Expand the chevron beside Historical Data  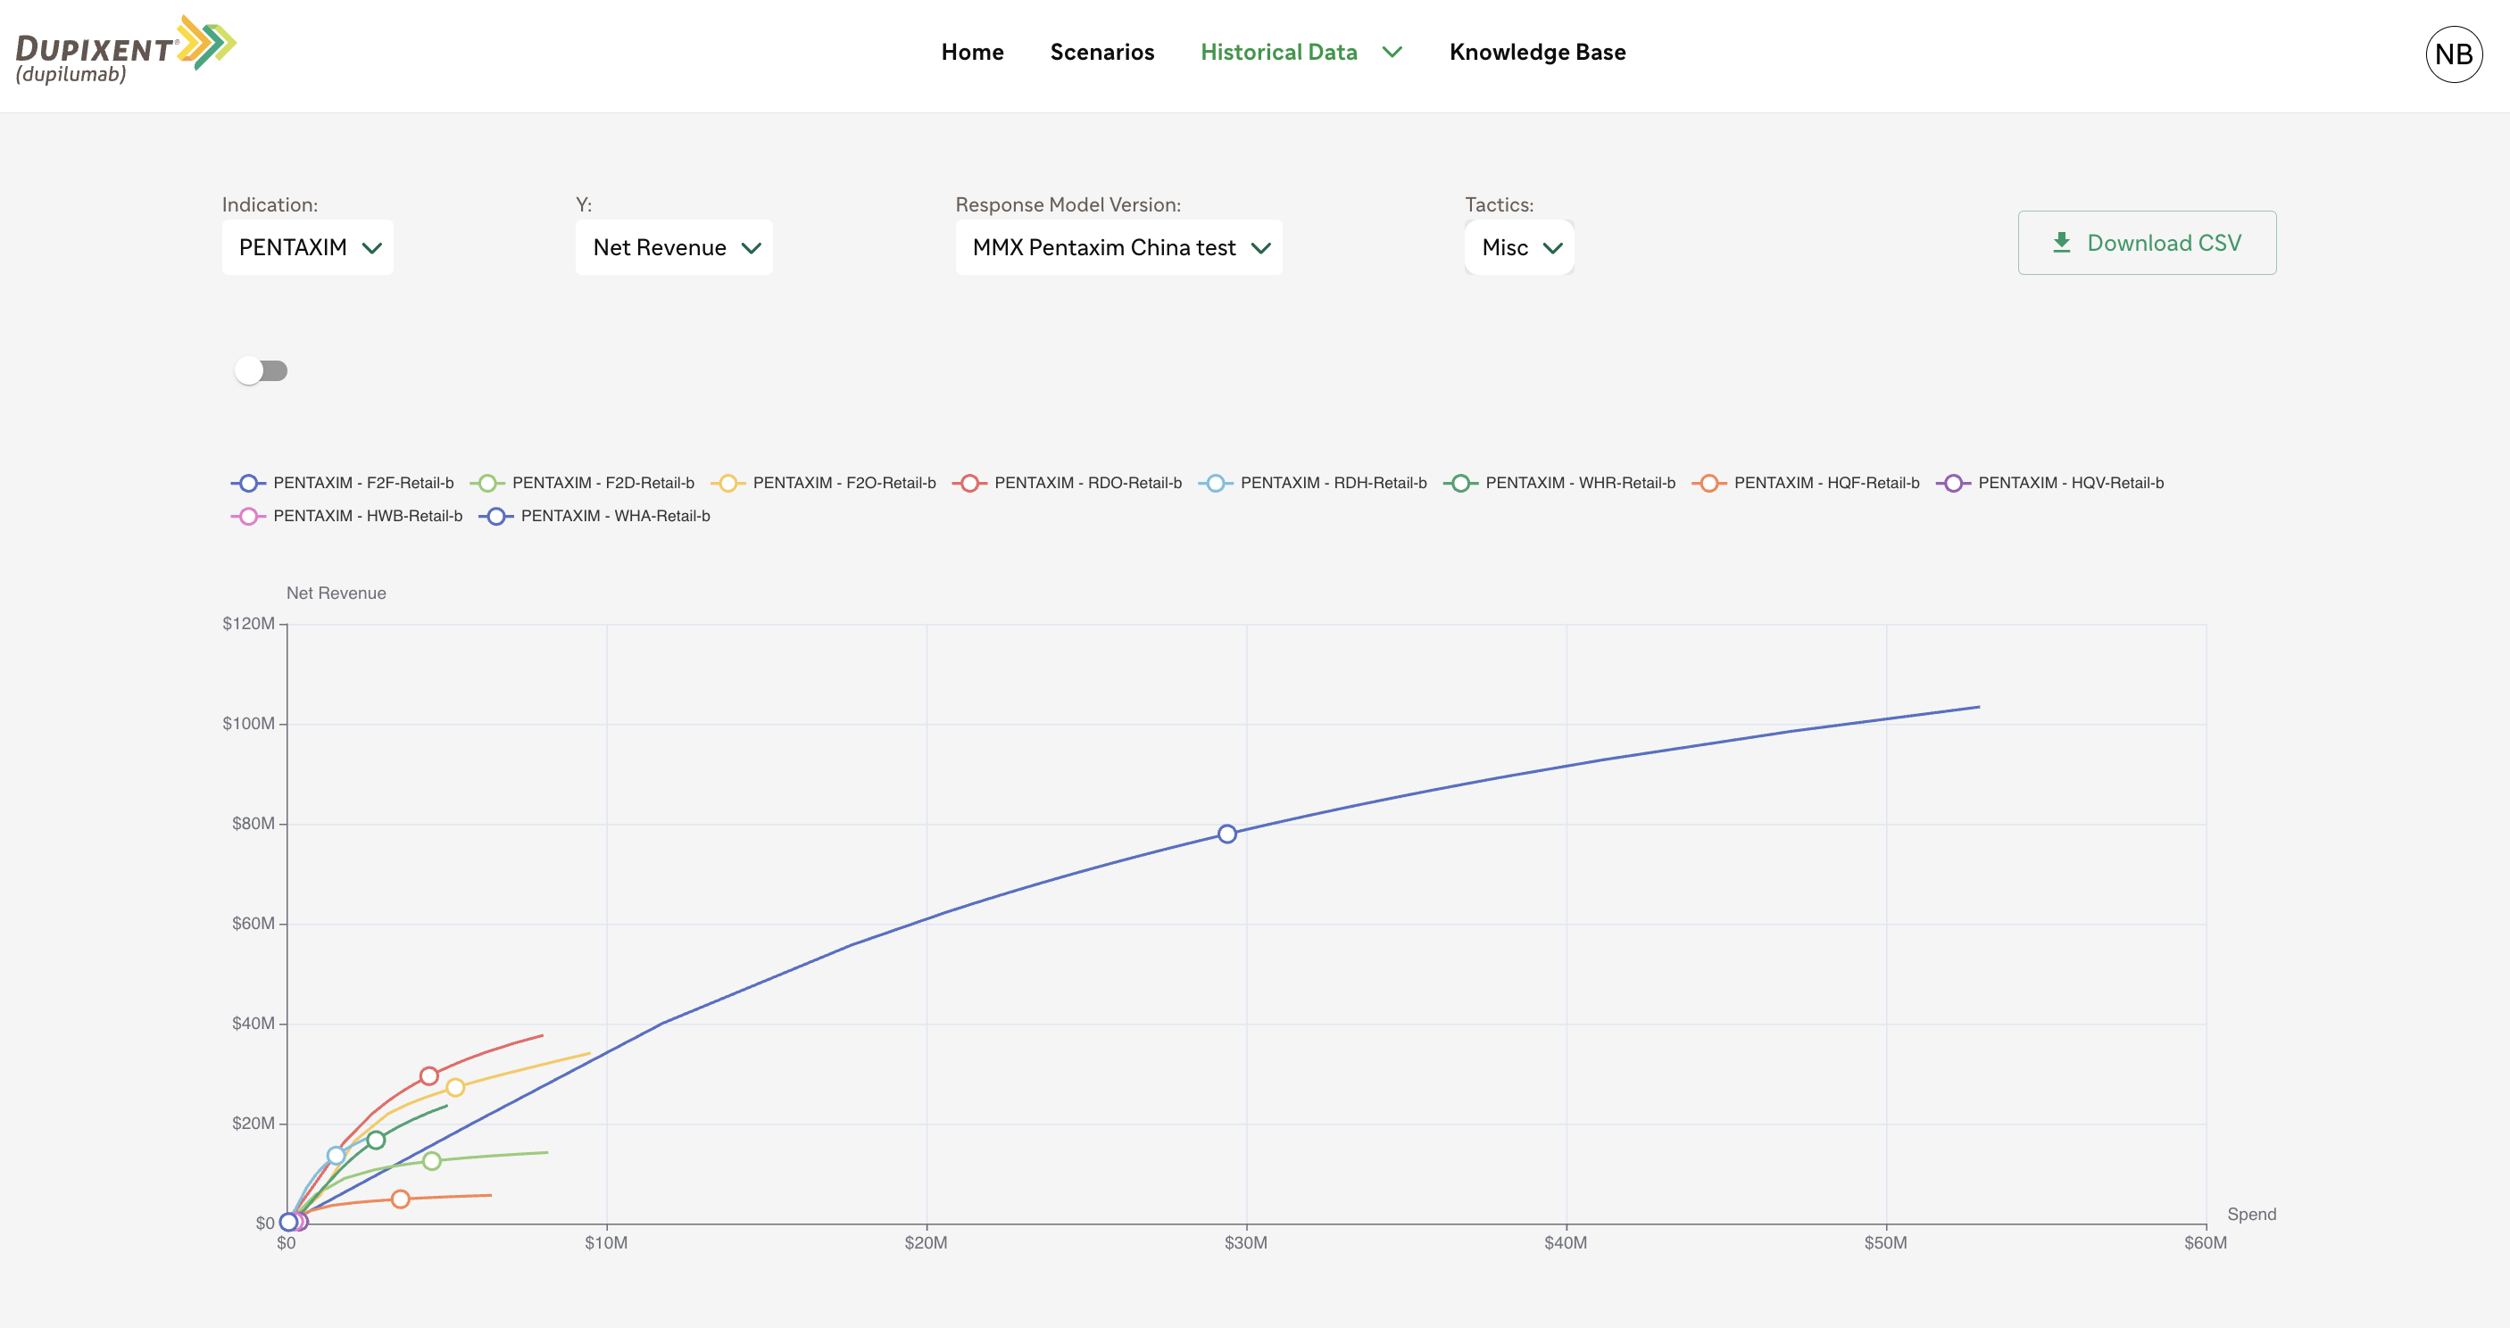[x=1392, y=53]
